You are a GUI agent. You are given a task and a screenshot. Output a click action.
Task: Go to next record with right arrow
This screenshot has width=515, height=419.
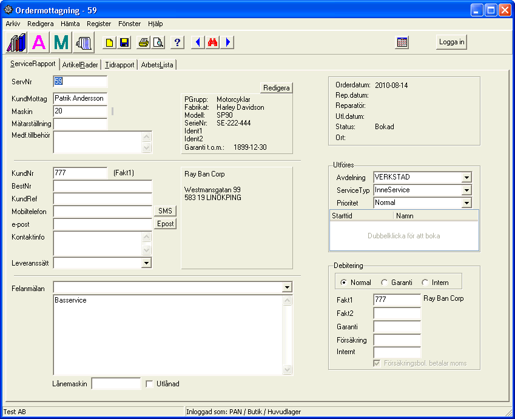(x=227, y=42)
